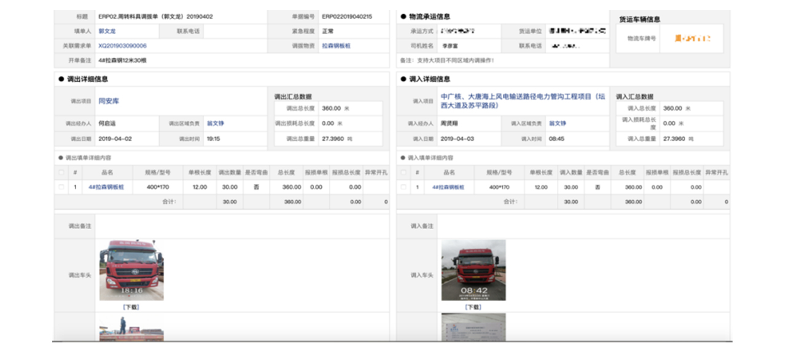Open the 郭文龙 filler link

(x=107, y=31)
